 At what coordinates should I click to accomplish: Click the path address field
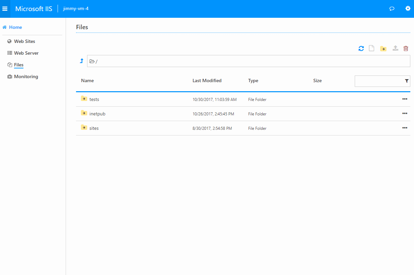coord(249,61)
